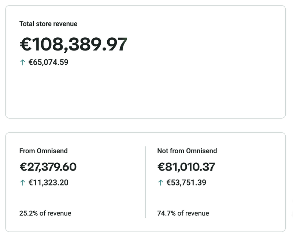This screenshot has width=293, height=240.
Task: Select the €81,010.37 non-Omnisend revenue value
Action: pos(186,167)
